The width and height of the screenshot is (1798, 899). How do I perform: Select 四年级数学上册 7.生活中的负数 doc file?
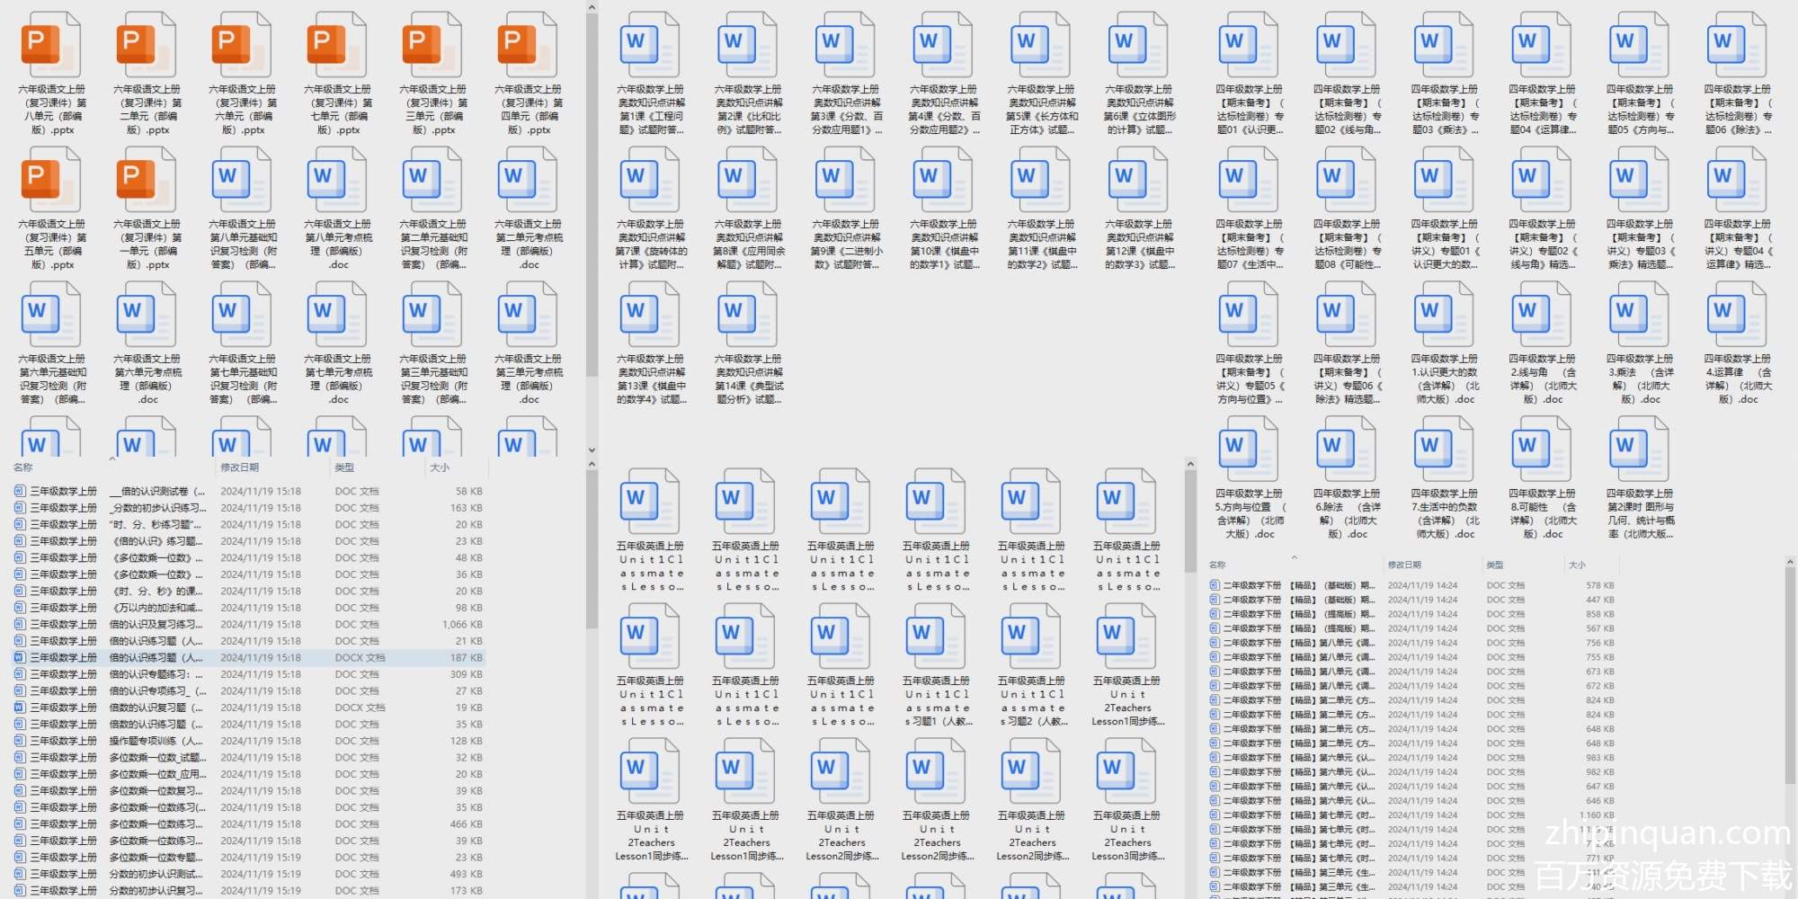pos(1444,478)
